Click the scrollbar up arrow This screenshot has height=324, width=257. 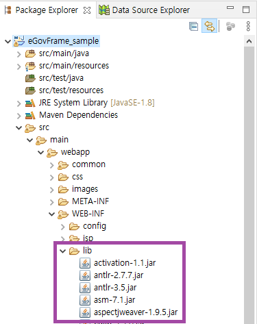[x=249, y=41]
